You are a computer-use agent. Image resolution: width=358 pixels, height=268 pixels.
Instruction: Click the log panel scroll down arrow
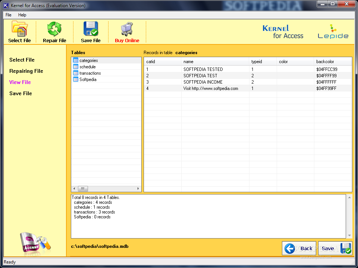tap(349, 235)
